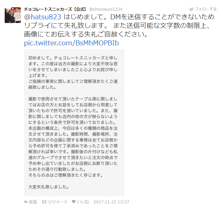223x208 pixels.
Task: Click the first paragraph of attached image
Action: (73, 72)
